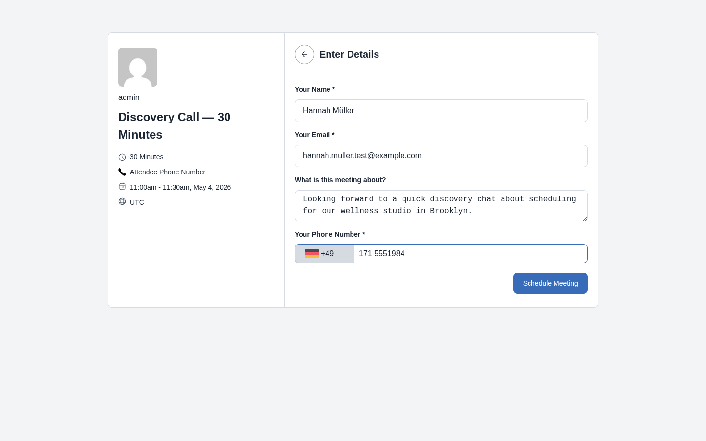Viewport: 706px width, 441px height.
Task: Click '11:00am - 11:30am, May 4, 2026' text
Action: pos(180,187)
